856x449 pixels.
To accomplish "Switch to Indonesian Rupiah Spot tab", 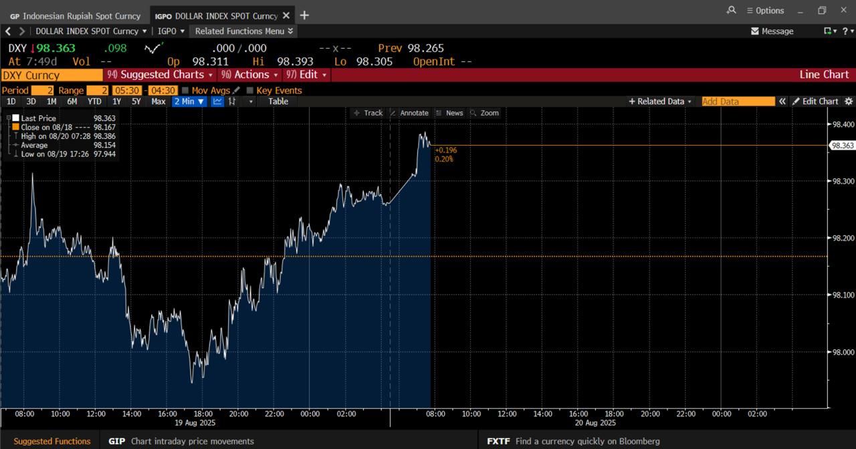I will click(x=75, y=15).
